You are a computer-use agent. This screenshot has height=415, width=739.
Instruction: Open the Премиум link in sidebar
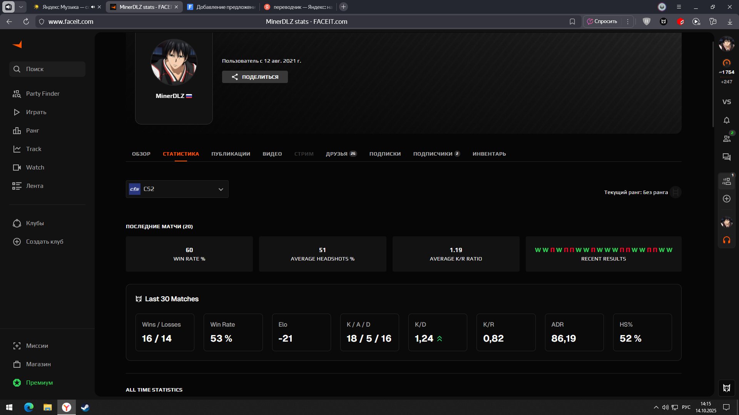tap(39, 383)
